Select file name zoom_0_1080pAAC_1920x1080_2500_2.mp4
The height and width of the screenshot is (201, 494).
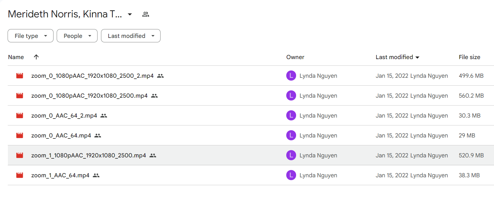point(92,76)
